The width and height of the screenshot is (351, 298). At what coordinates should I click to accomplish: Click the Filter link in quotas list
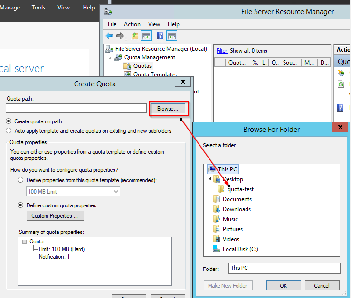[x=222, y=51]
